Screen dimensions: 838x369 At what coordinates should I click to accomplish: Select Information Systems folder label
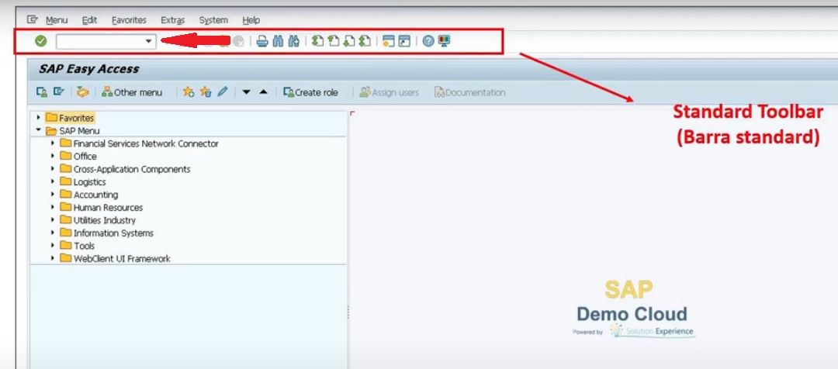[x=113, y=233]
